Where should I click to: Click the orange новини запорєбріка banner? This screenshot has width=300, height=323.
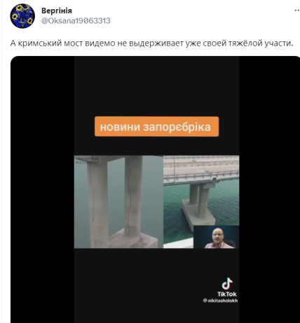(x=157, y=127)
